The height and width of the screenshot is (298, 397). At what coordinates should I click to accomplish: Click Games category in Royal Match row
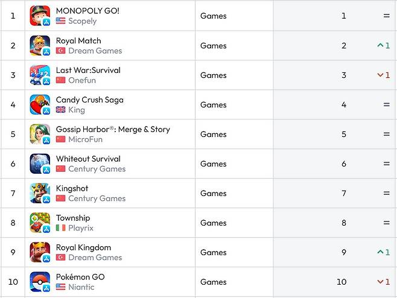pos(213,45)
